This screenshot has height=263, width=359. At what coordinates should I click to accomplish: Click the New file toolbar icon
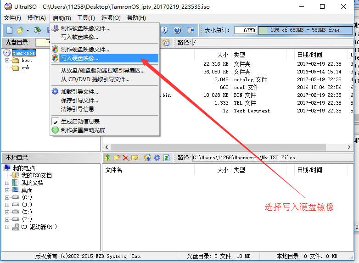[9, 30]
